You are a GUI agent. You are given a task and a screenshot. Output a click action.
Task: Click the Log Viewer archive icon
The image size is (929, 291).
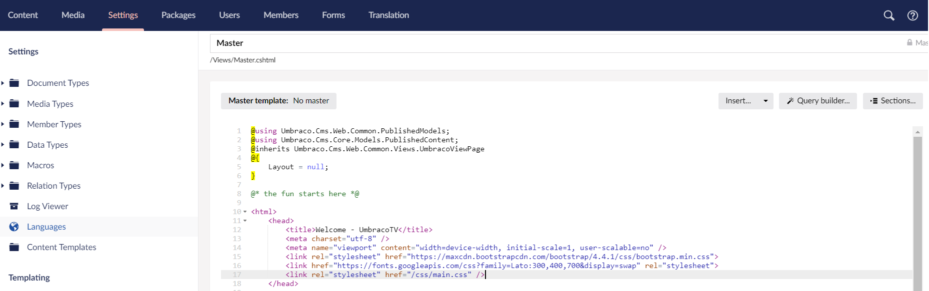click(14, 206)
